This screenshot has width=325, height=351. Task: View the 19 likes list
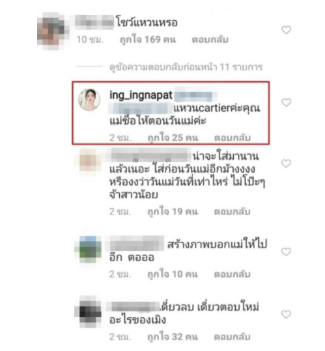[x=173, y=211]
